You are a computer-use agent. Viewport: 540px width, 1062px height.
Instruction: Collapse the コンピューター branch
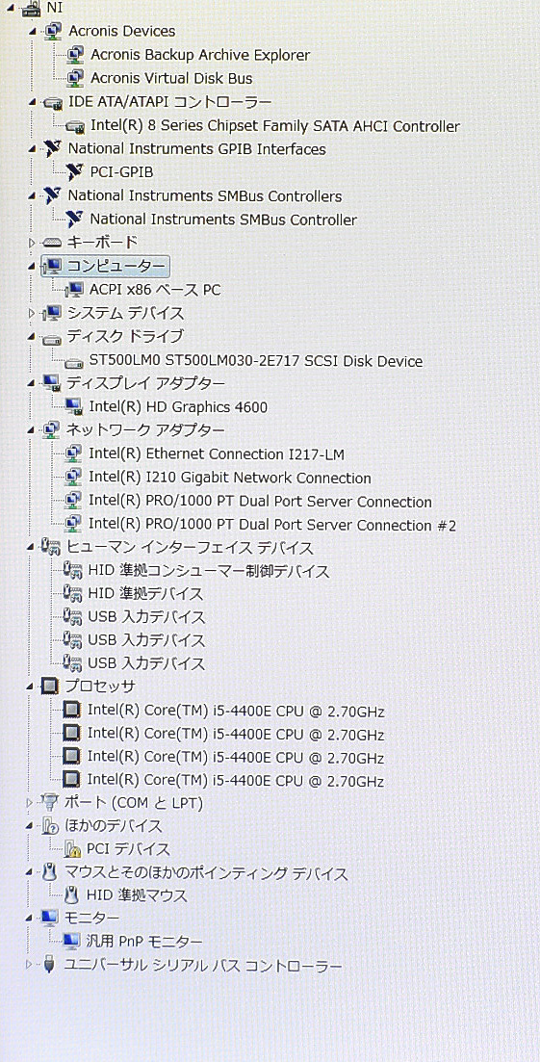(x=31, y=267)
